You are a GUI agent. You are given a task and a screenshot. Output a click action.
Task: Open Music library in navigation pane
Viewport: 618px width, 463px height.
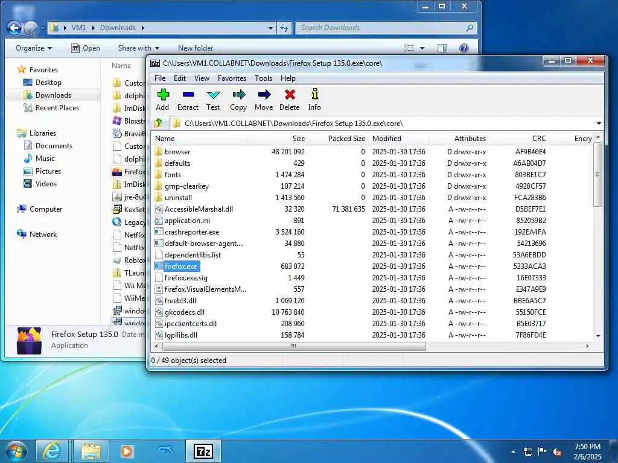click(x=40, y=159)
